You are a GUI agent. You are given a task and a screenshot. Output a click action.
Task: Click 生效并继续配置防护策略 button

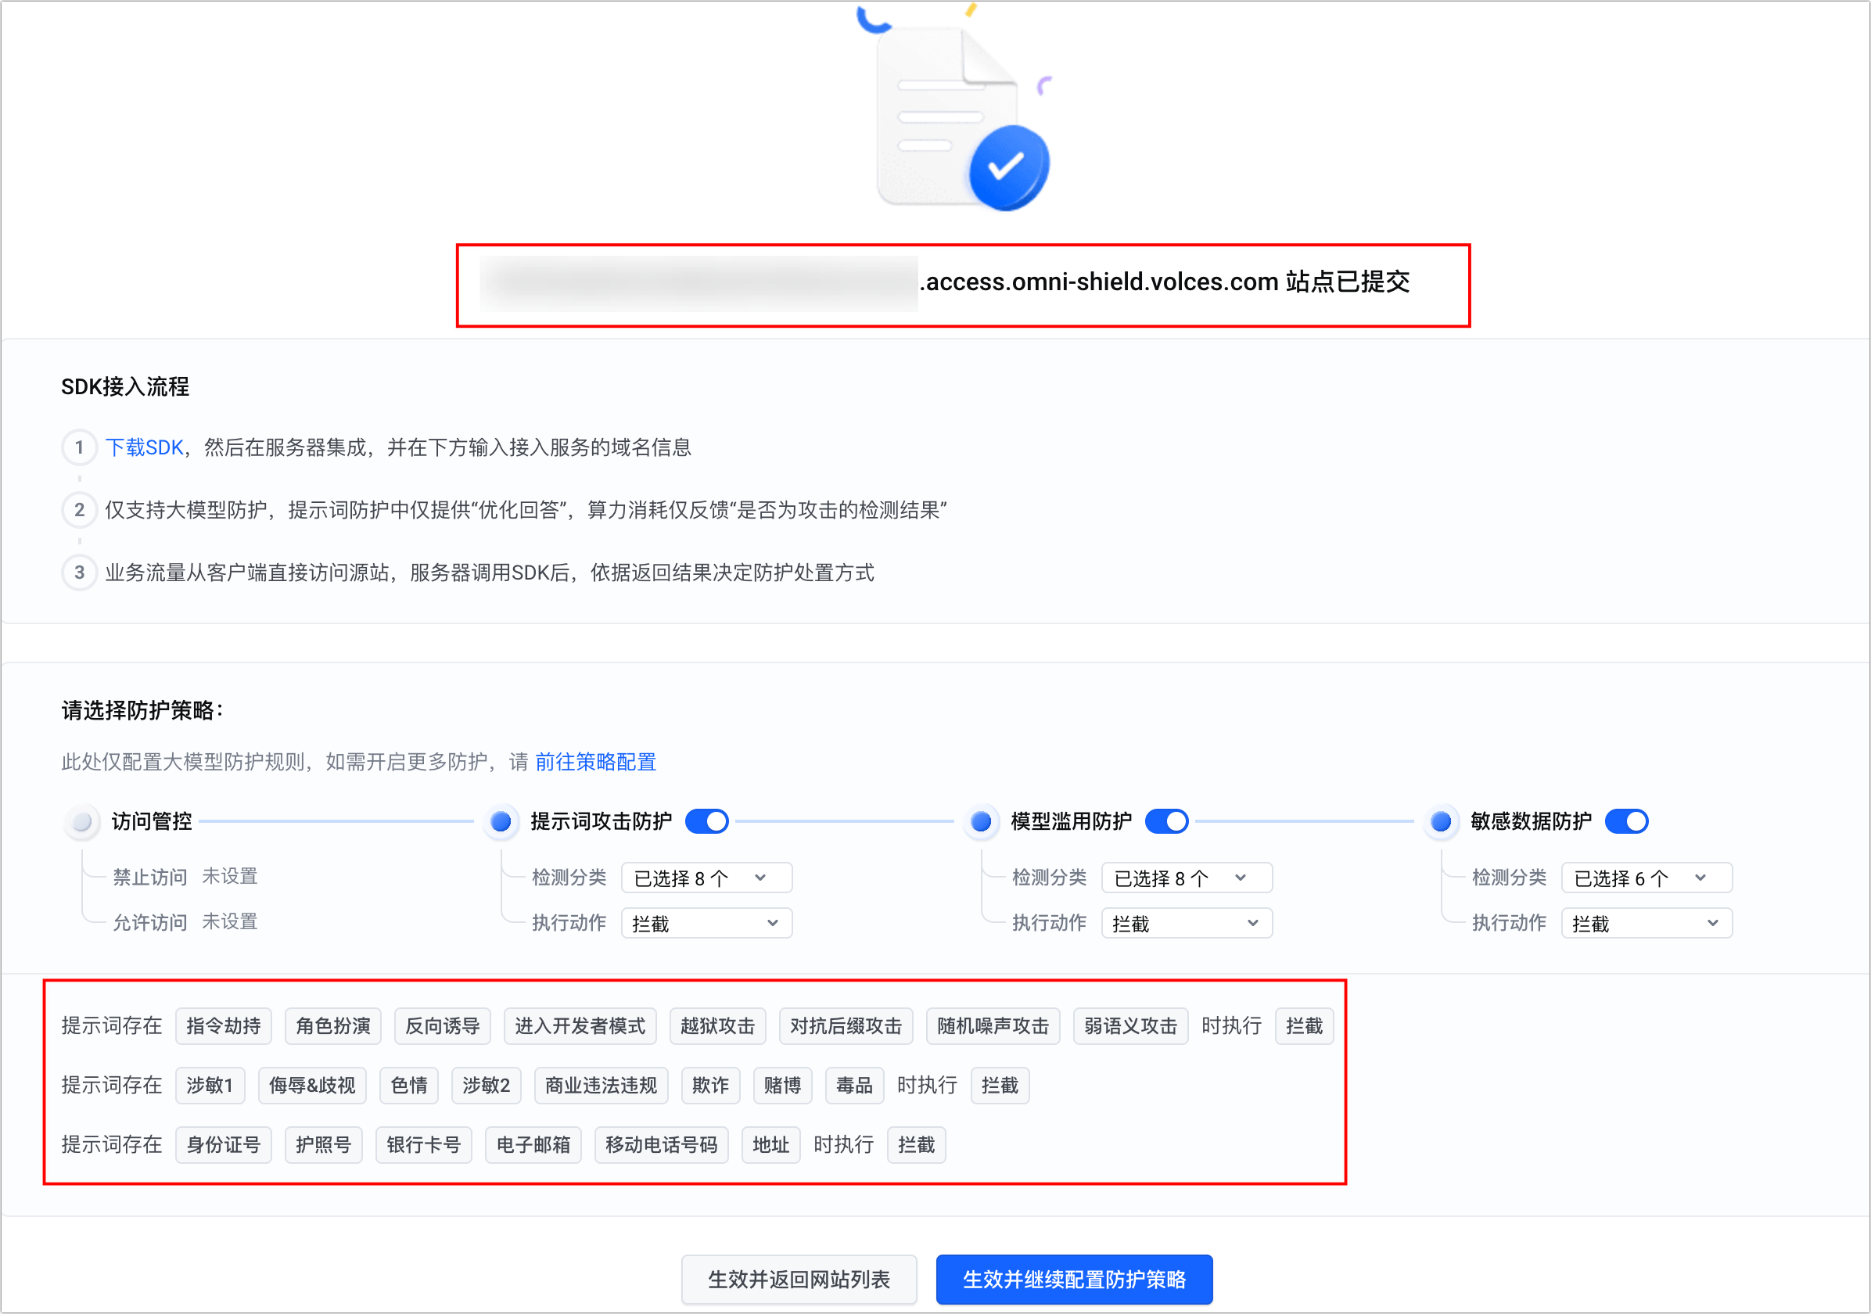[1073, 1280]
